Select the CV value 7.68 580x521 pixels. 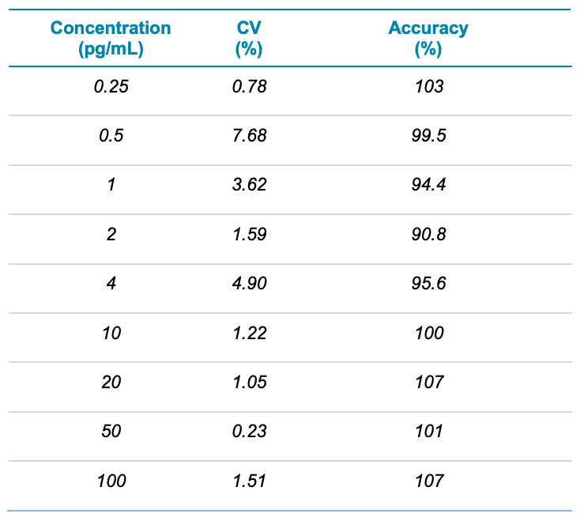pos(249,136)
